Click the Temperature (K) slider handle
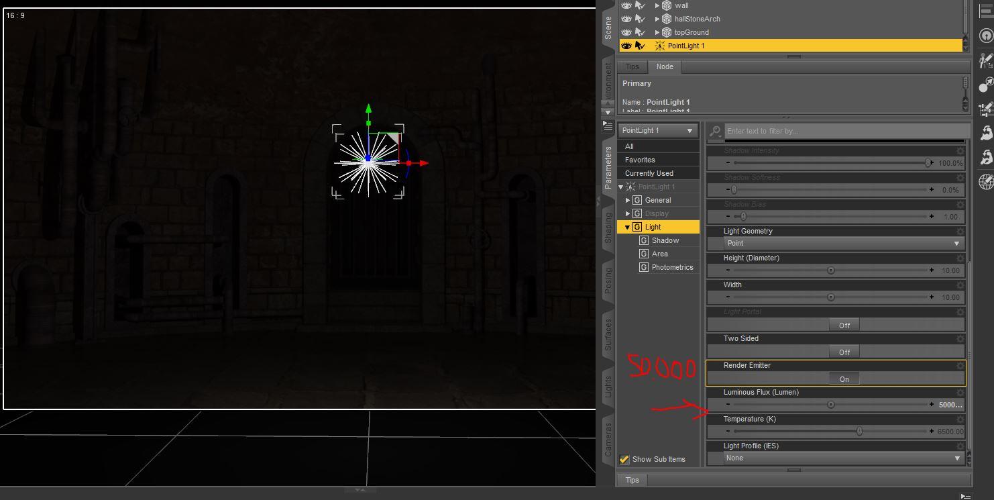Screen dimensions: 994x500 point(859,432)
